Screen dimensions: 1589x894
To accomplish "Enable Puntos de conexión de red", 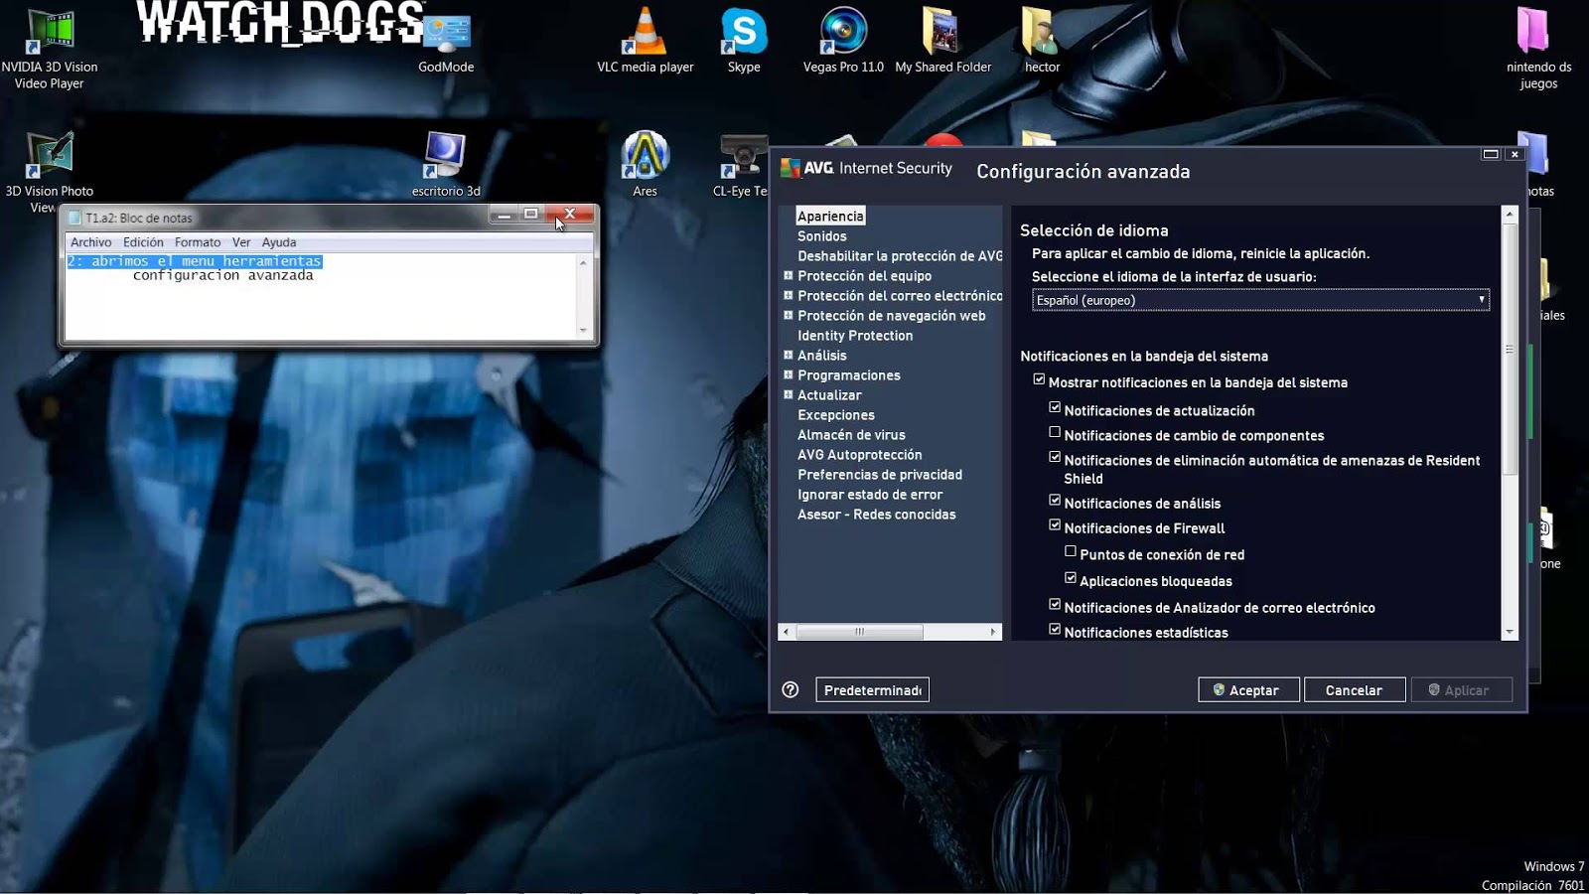I will (1071, 551).
